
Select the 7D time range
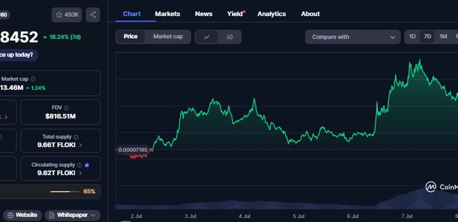click(x=427, y=37)
